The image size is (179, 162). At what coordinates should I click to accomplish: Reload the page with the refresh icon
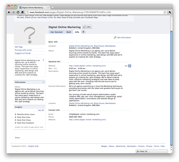(18, 12)
